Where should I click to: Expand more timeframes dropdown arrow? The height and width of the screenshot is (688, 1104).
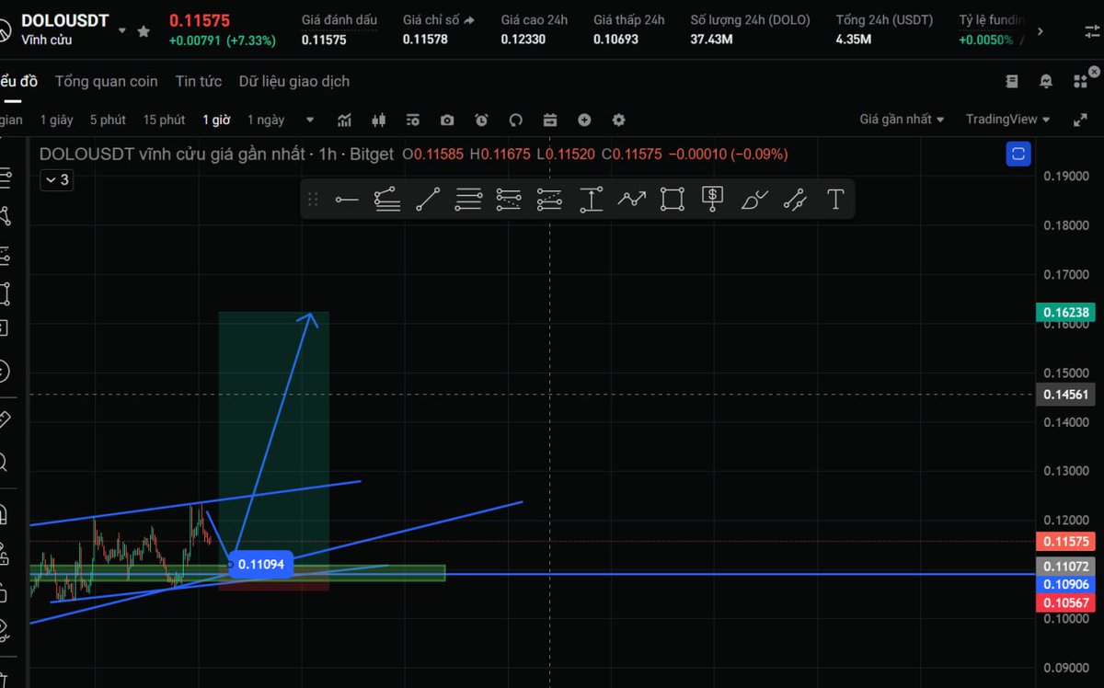[310, 120]
